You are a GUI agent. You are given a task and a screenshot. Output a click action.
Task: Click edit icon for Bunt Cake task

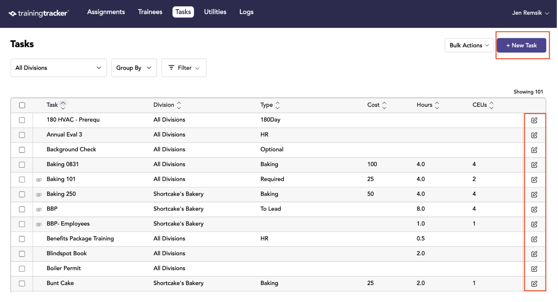click(534, 284)
